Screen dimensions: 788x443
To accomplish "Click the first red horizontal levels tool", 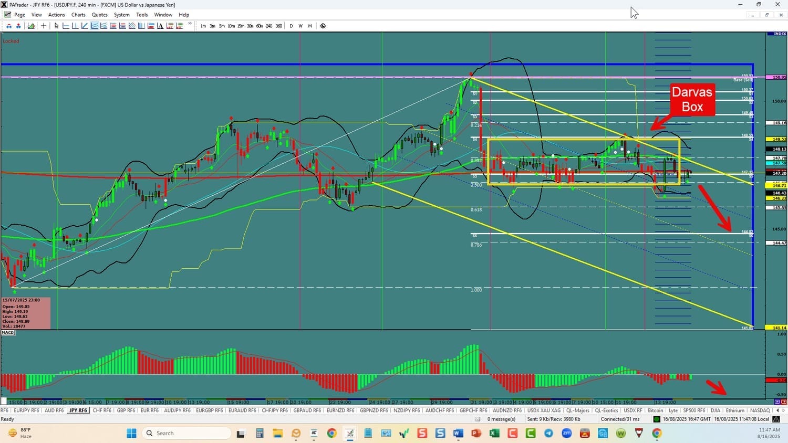I will [x=113, y=26].
